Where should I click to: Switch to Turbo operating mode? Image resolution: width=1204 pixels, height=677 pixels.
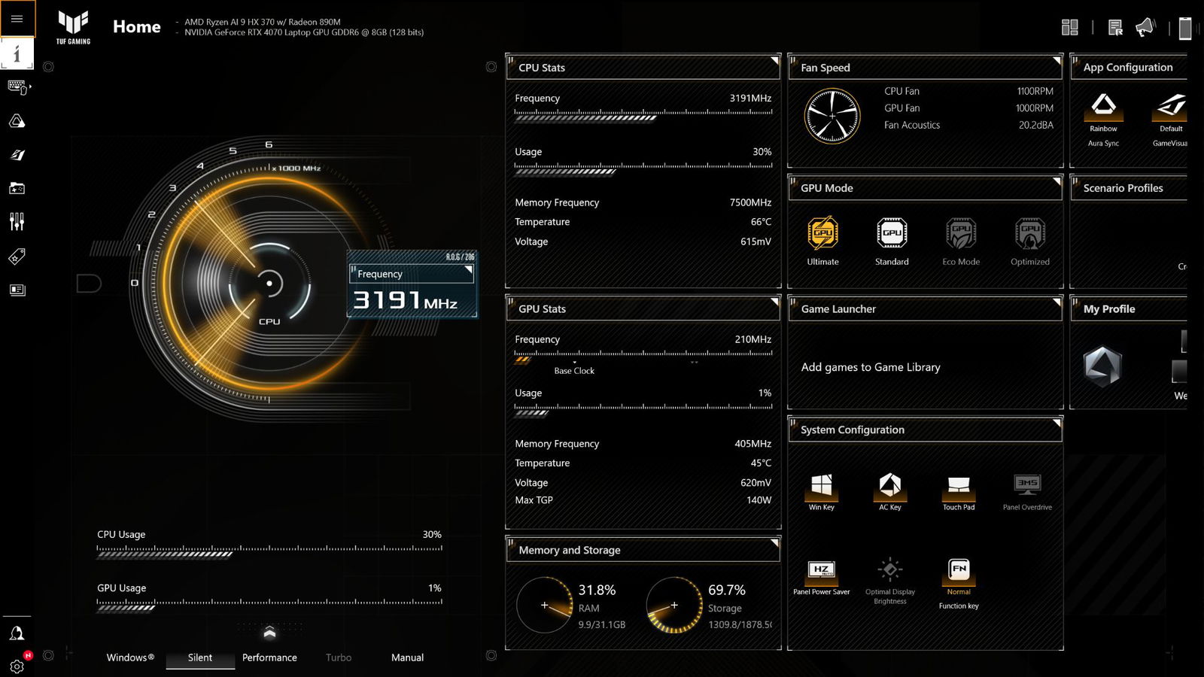tap(339, 657)
